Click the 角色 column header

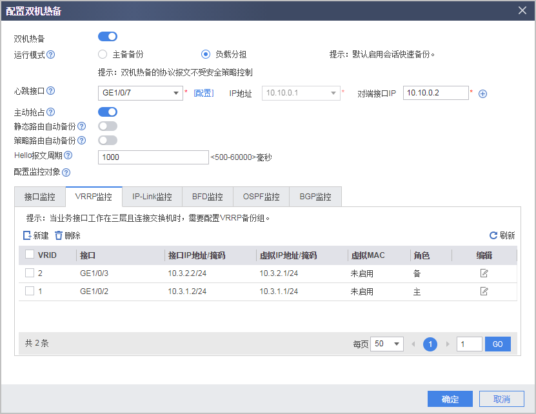(421, 255)
